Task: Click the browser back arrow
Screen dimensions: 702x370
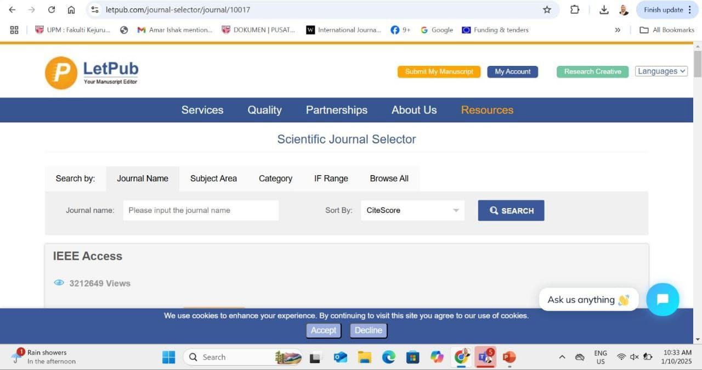Action: pos(12,10)
